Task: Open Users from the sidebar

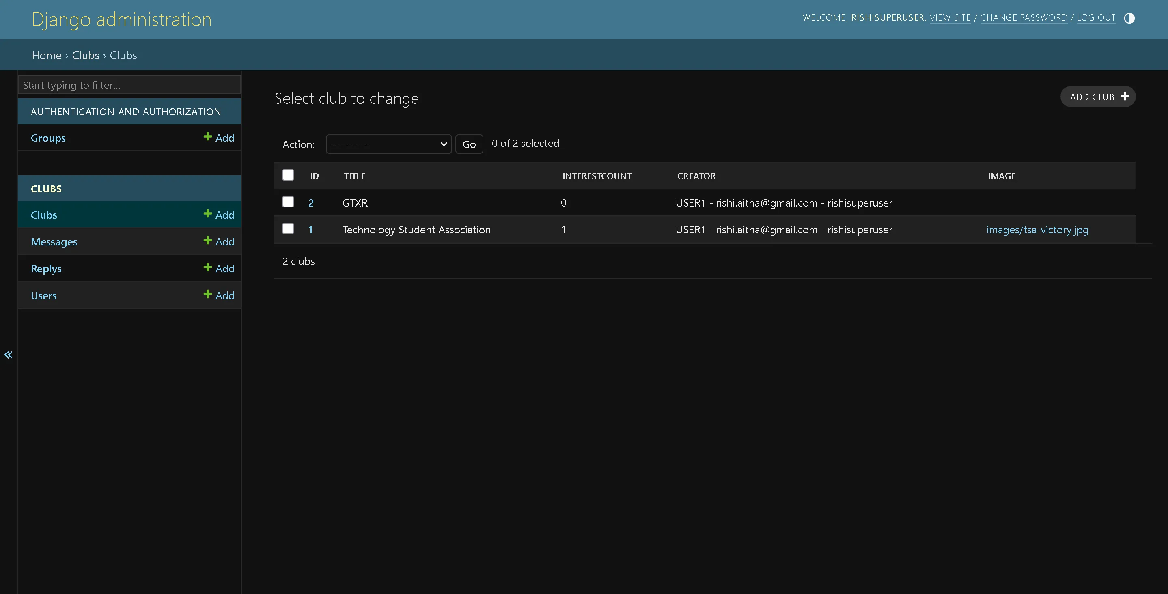Action: (x=43, y=295)
